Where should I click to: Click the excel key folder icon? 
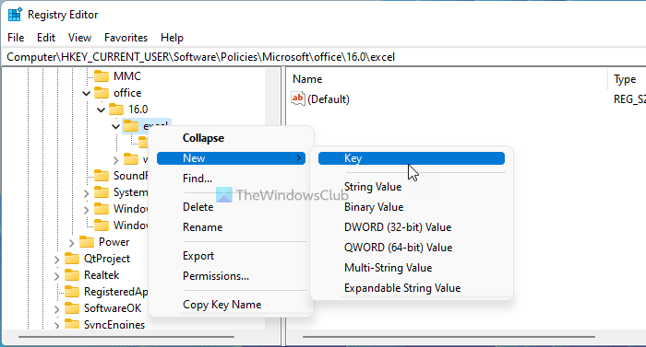pos(131,126)
